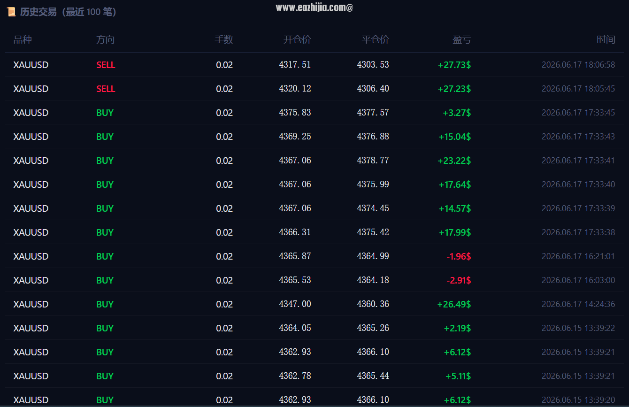This screenshot has height=407, width=629.
Task: Click timestamp 2026.06.17 16:21:01
Action: coord(578,256)
